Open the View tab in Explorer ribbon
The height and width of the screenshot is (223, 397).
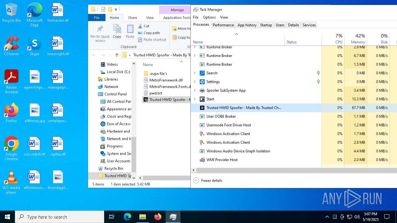point(150,18)
